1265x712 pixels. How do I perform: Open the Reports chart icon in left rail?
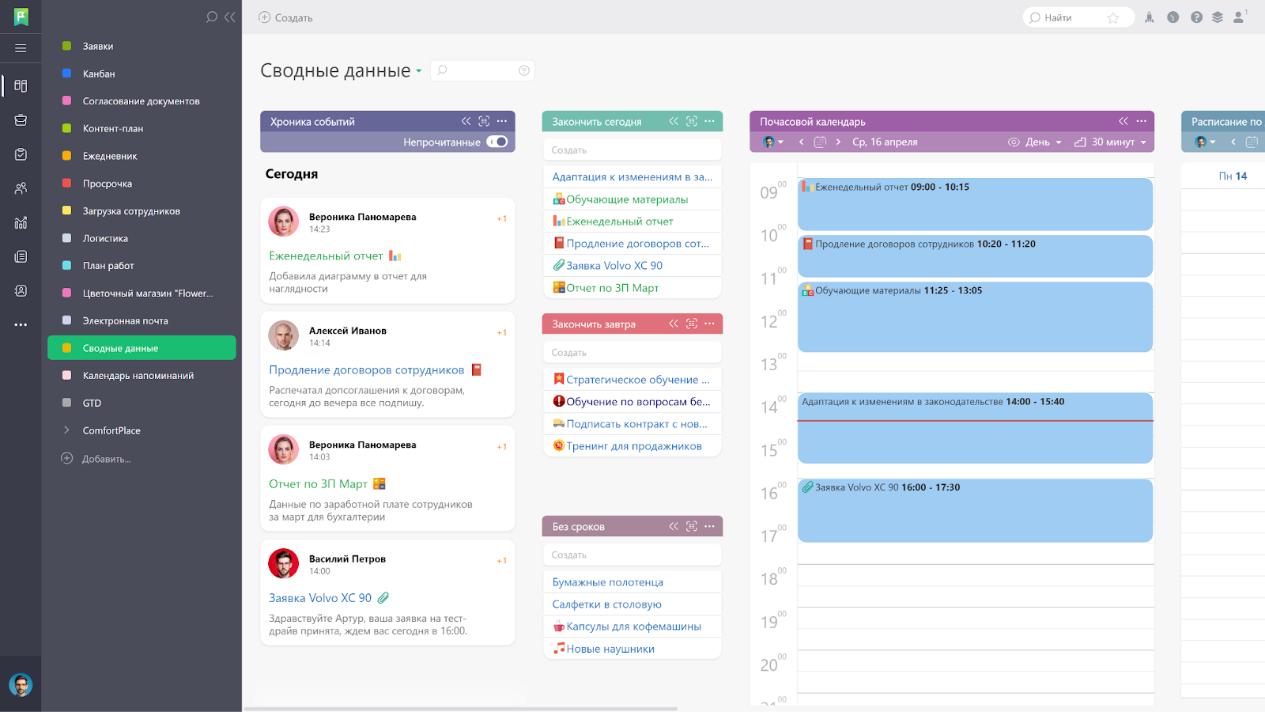click(x=20, y=222)
